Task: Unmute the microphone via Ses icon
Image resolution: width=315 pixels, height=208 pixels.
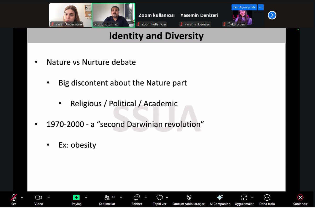Action: 13,198
